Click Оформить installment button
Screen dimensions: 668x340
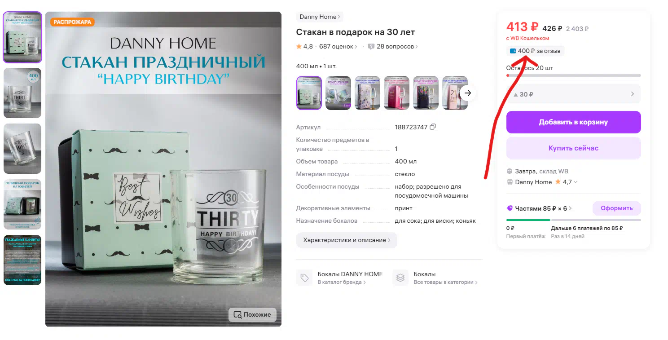617,208
